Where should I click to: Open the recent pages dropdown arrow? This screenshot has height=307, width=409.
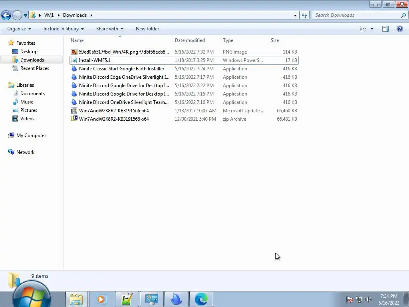[25, 16]
